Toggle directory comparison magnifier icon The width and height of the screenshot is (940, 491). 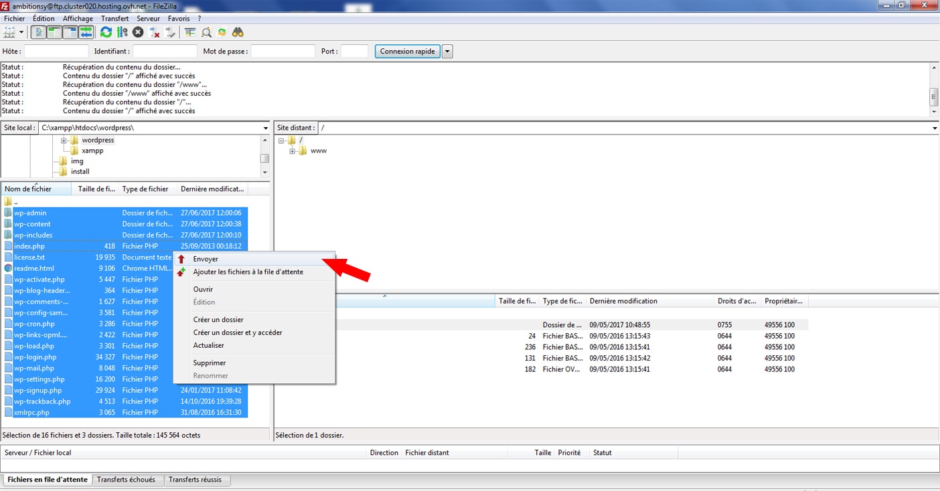click(x=206, y=32)
